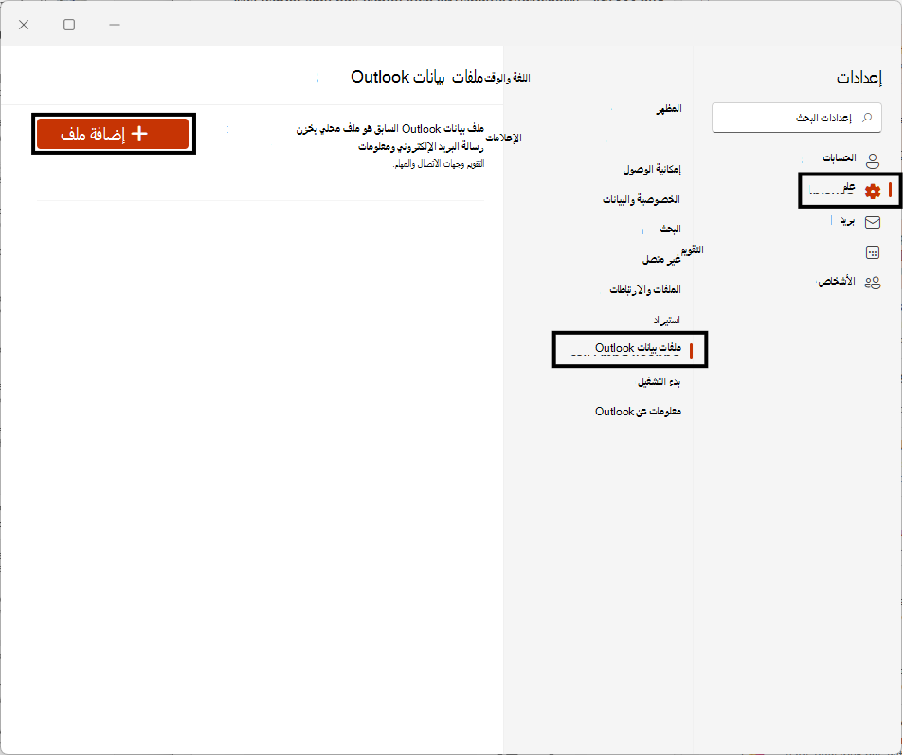This screenshot has height=755, width=904.
Task: Open المظهر settings page
Action: tap(669, 108)
